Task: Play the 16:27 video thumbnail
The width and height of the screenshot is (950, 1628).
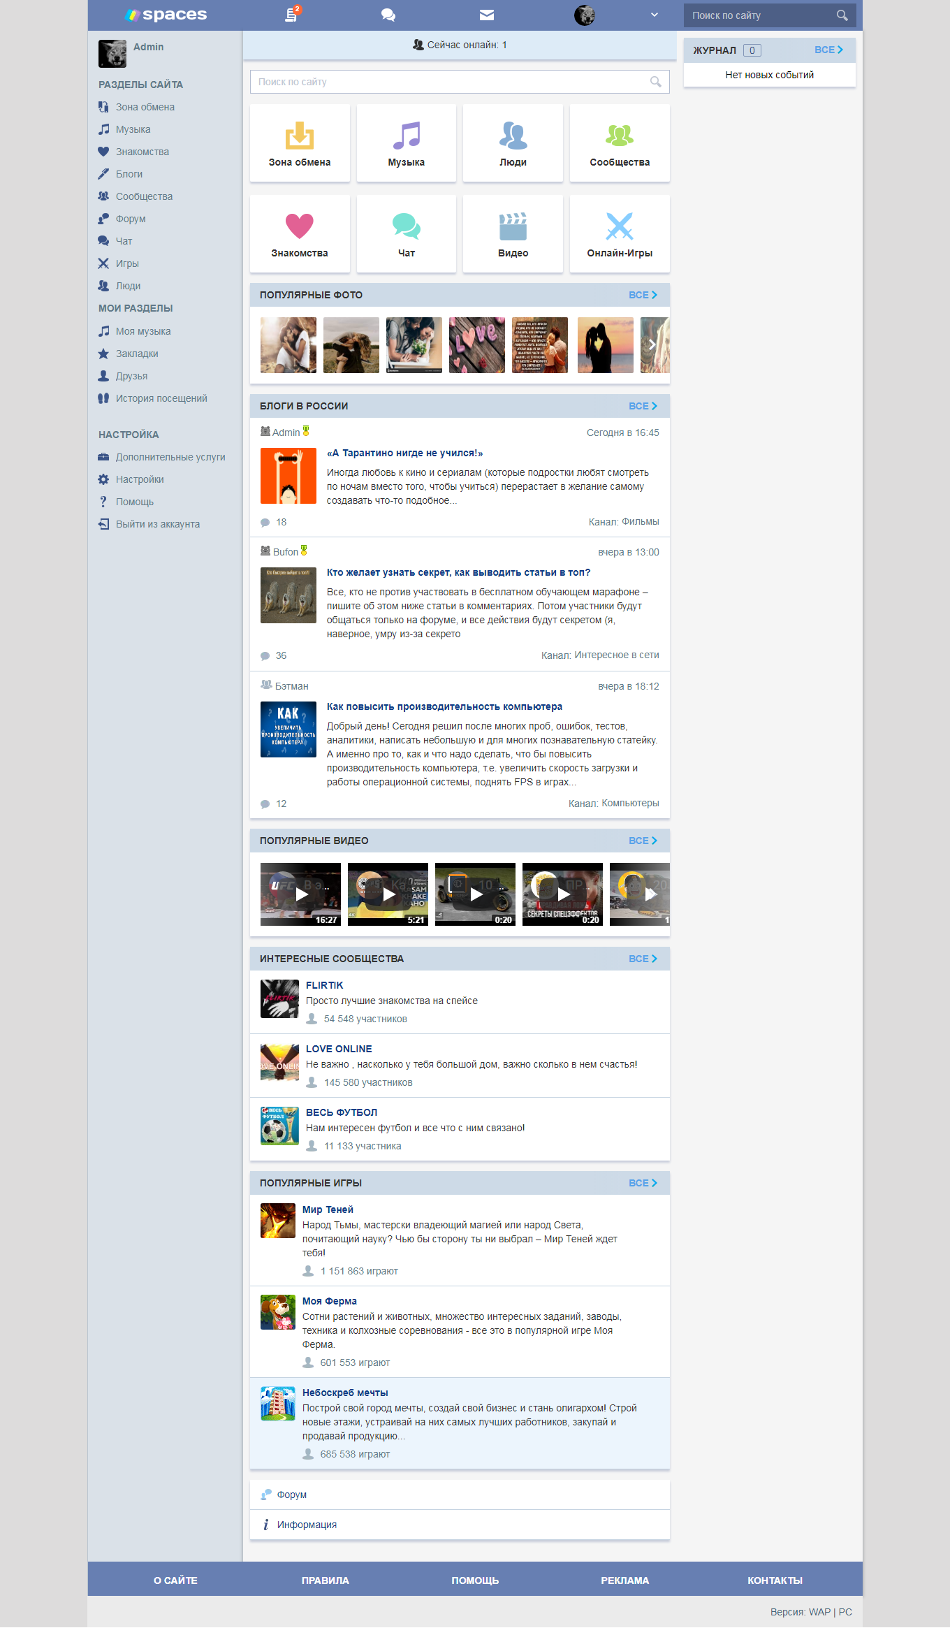Action: point(300,894)
